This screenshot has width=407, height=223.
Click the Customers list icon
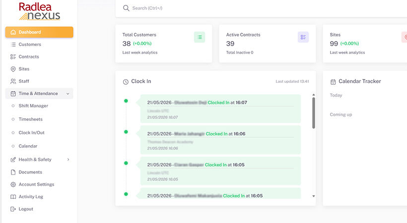tap(13, 44)
